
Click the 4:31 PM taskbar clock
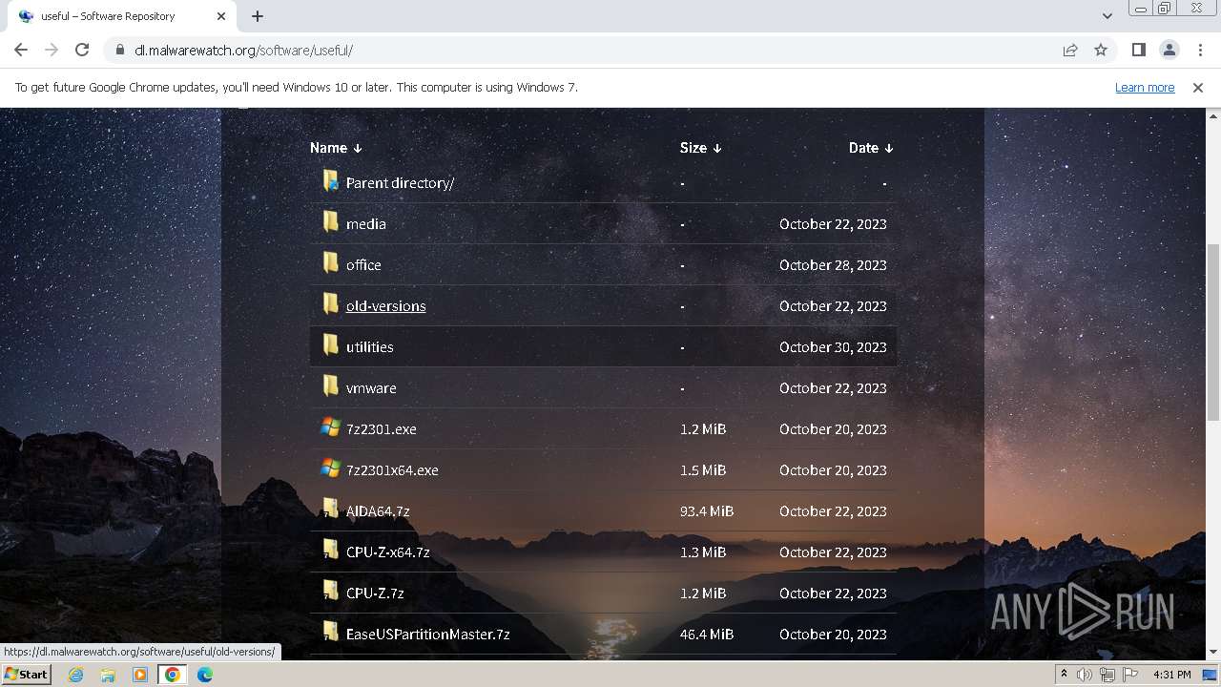(1172, 675)
